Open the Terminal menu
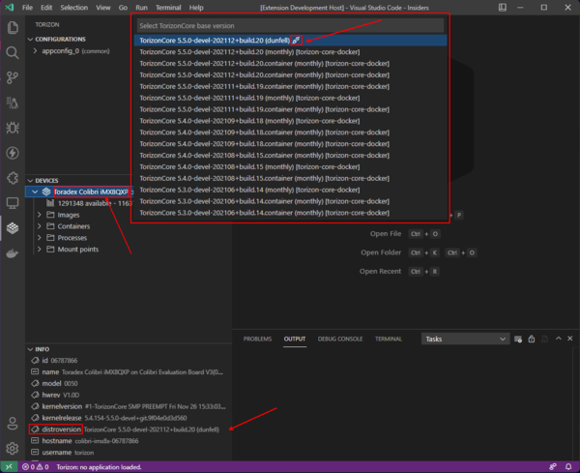Viewport: 580px width, 473px height. (x=168, y=8)
